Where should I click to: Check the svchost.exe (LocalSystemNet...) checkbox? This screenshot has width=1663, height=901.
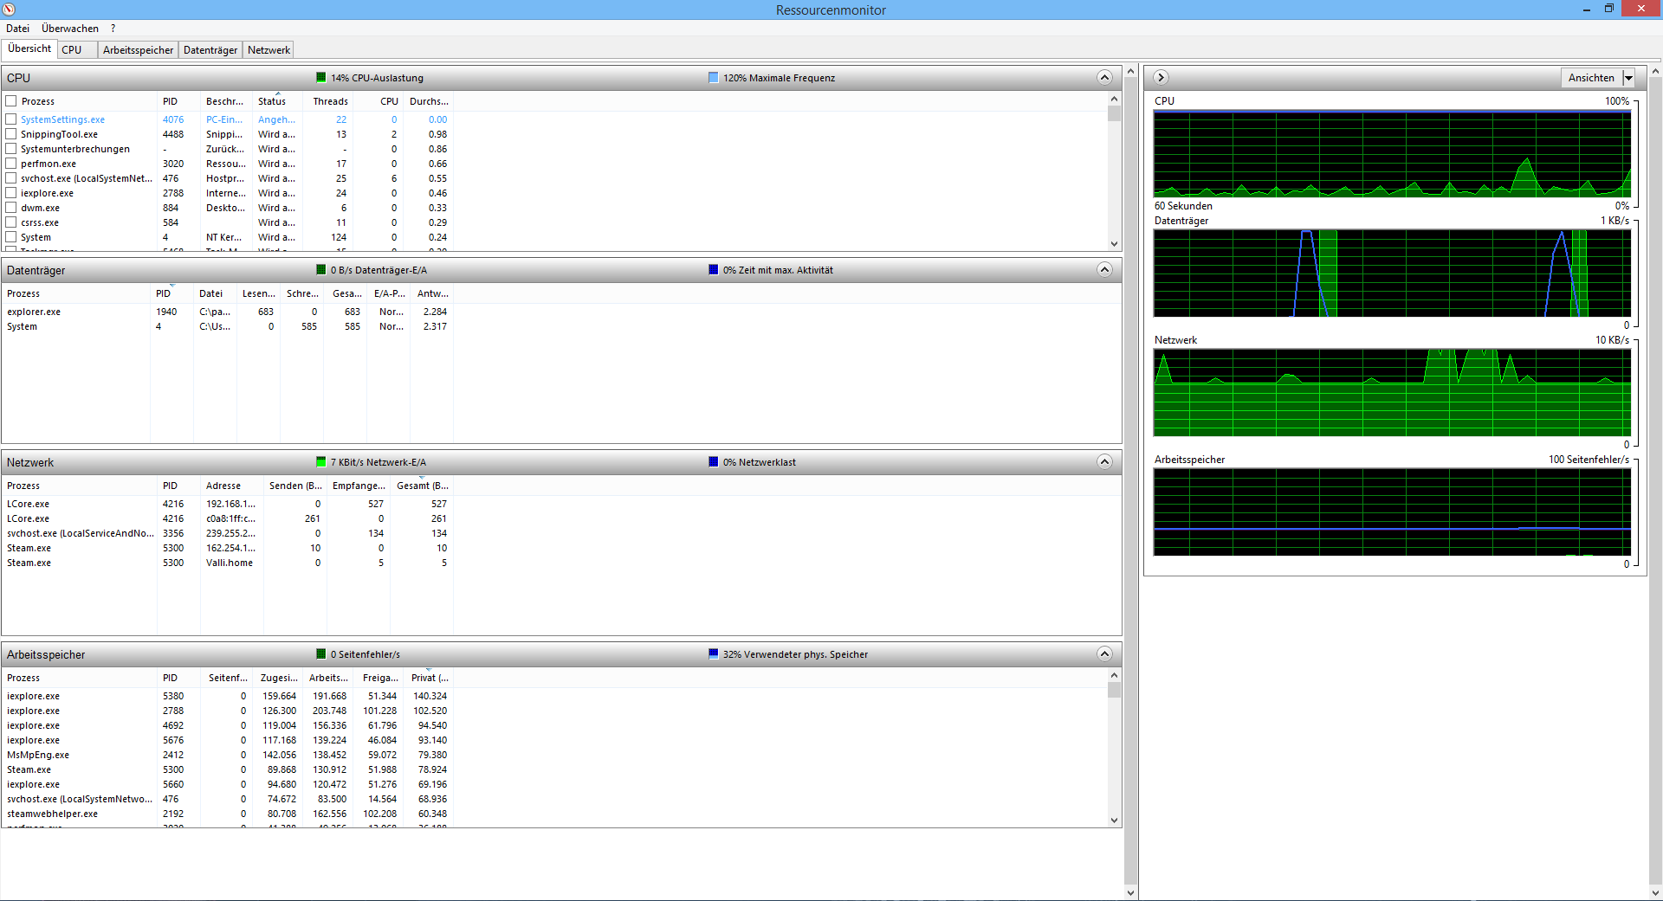11,177
